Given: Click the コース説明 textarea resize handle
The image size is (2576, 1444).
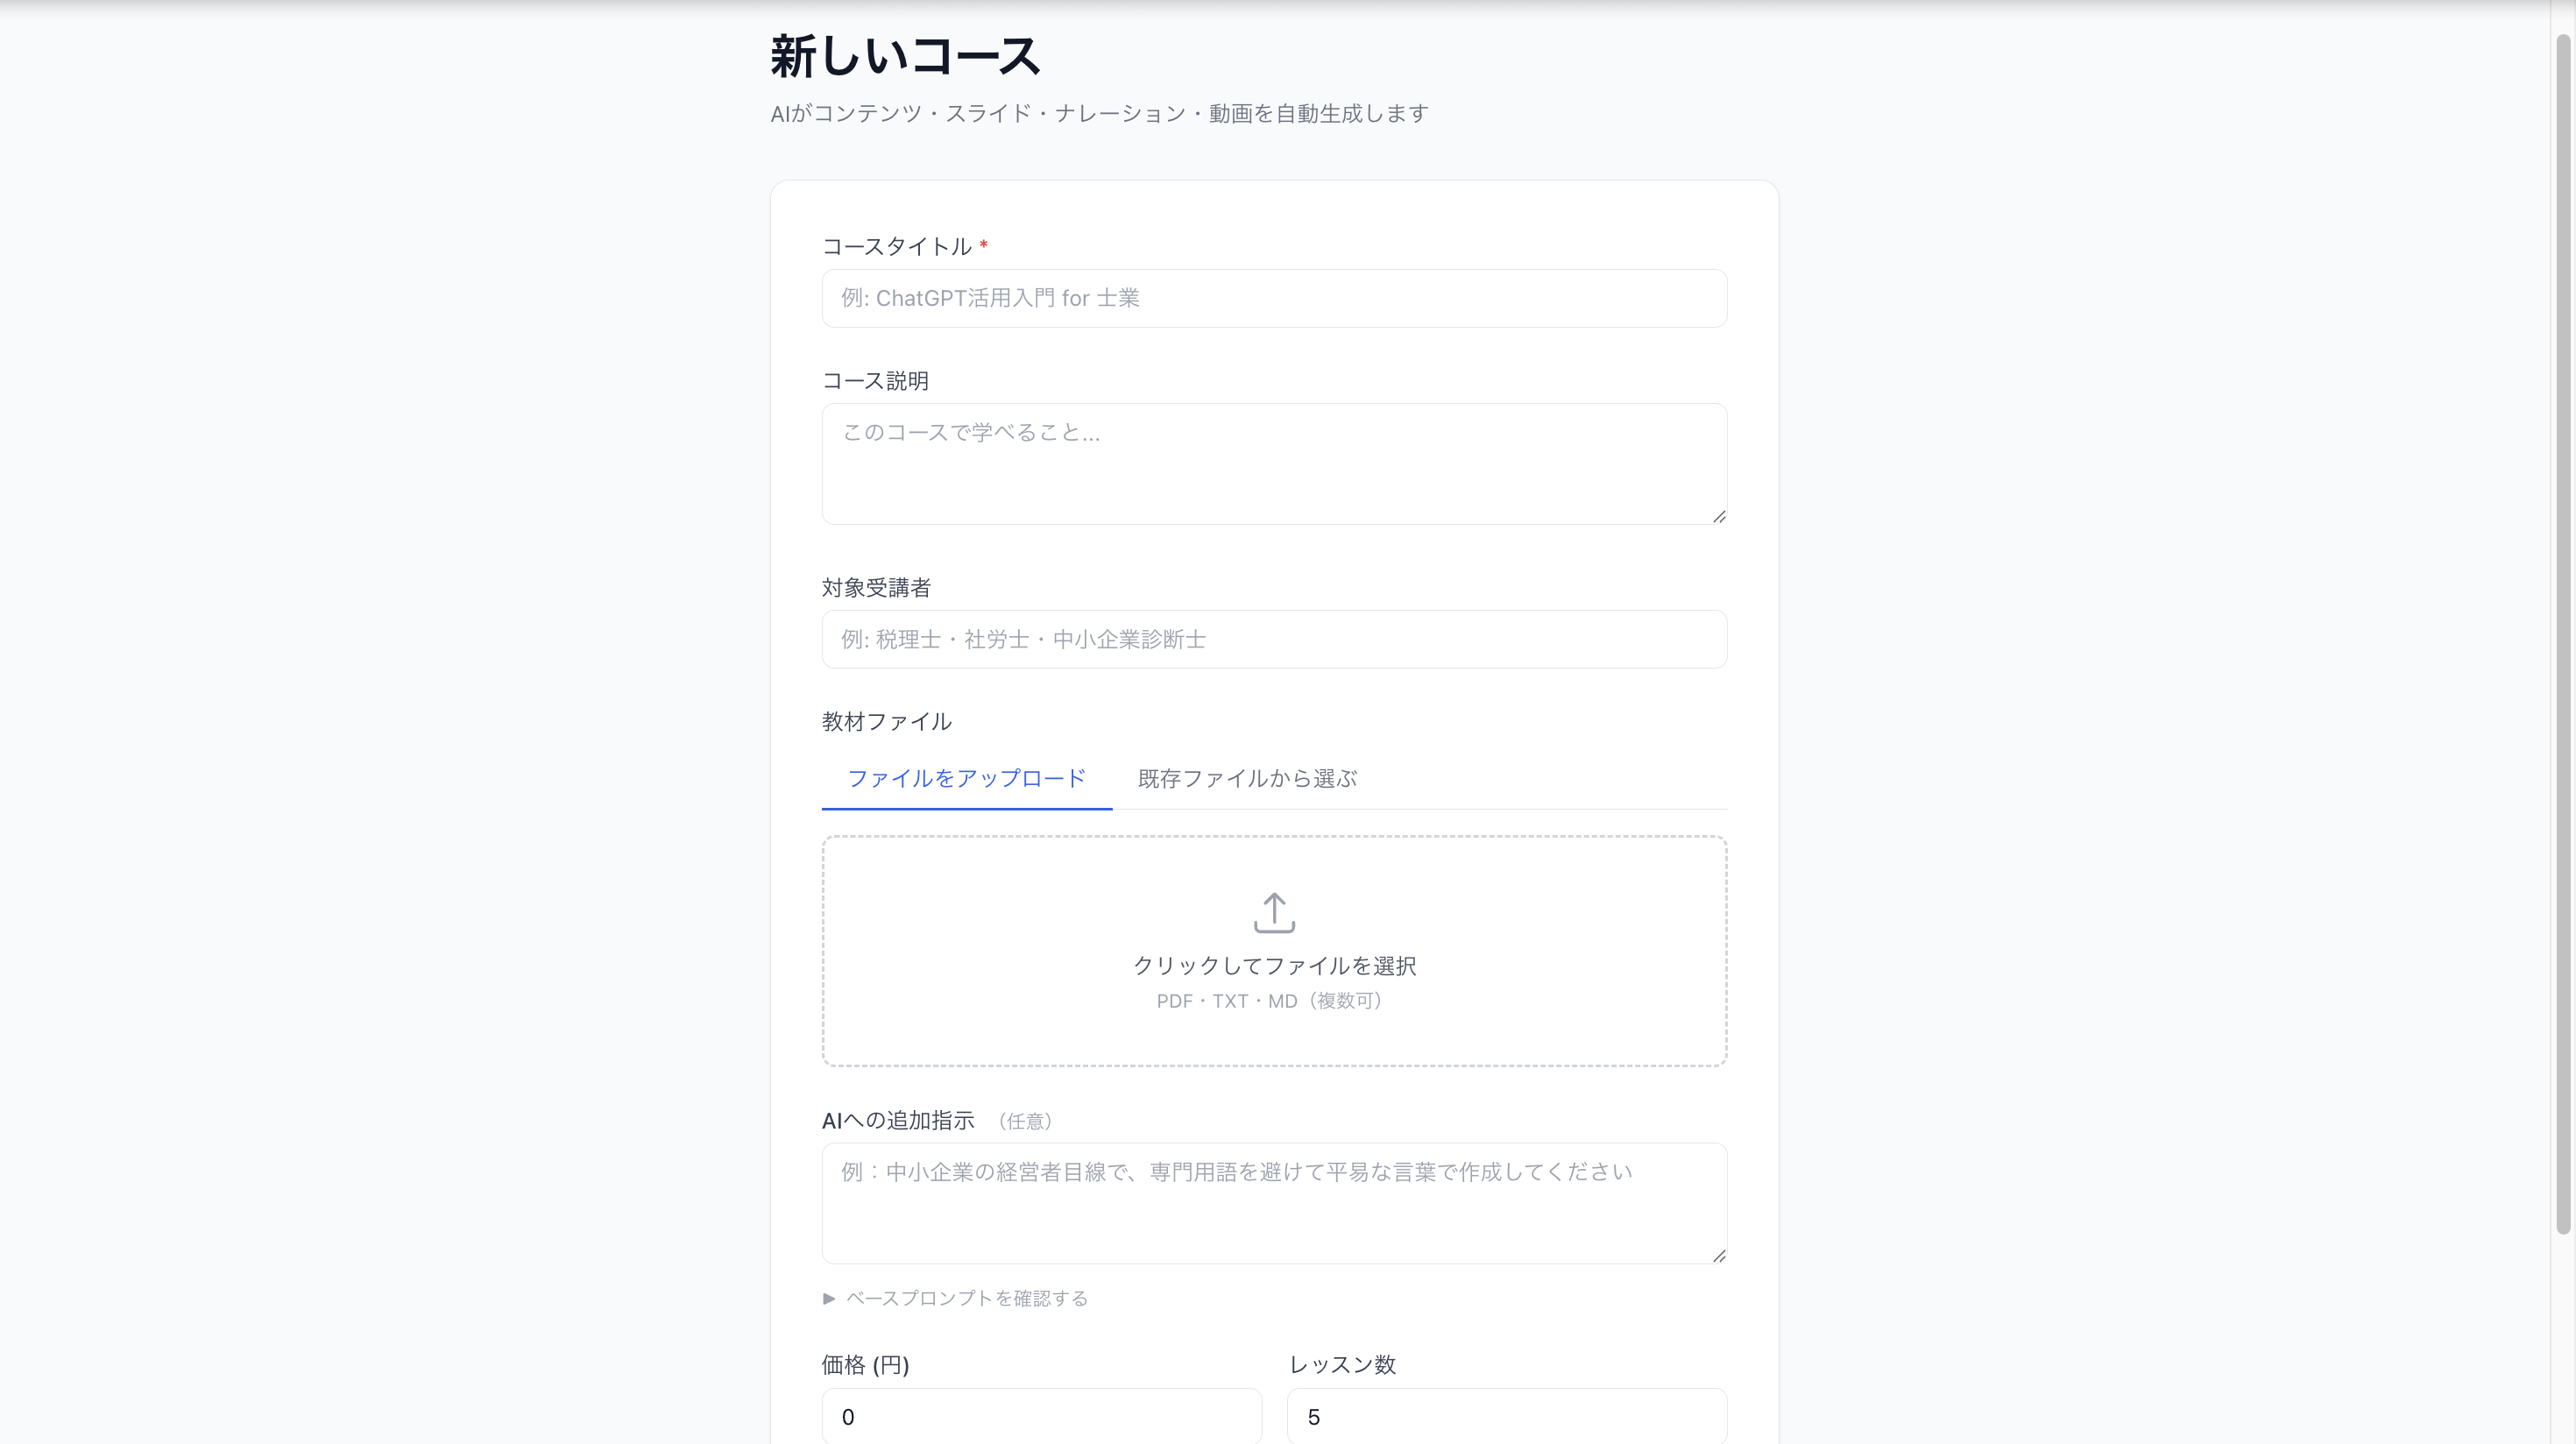Looking at the screenshot, I should pyautogui.click(x=1719, y=517).
